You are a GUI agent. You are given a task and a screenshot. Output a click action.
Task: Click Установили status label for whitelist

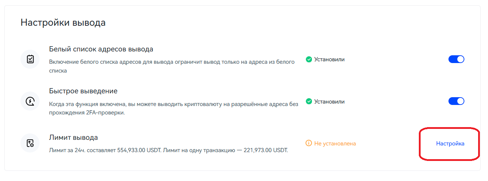[329, 60]
